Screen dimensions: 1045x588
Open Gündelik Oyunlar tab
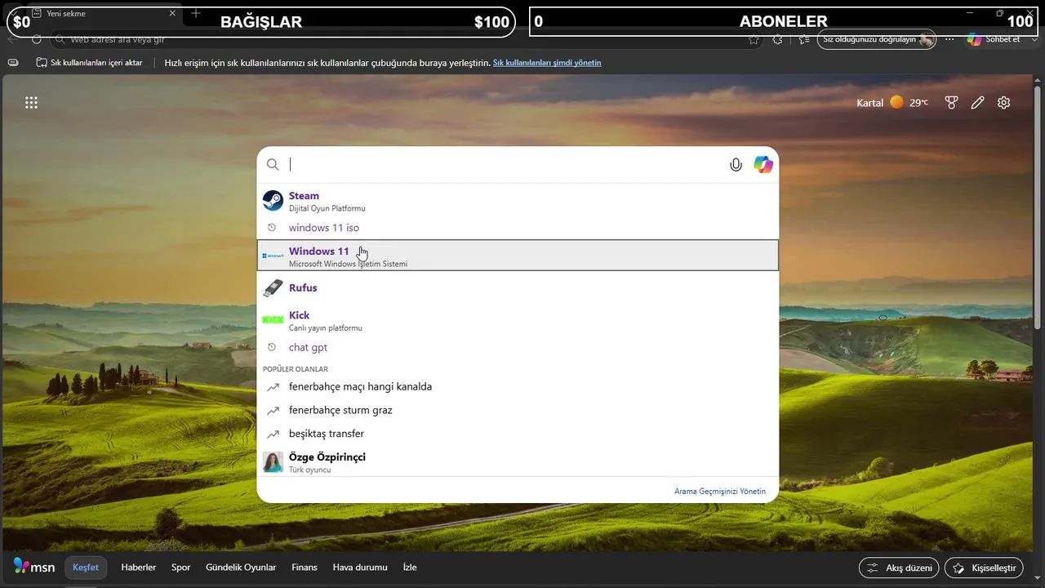pyautogui.click(x=241, y=568)
